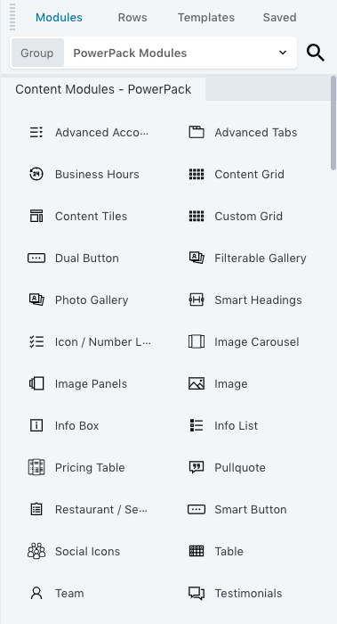Viewport: 337px width, 624px height.
Task: Click the Table grid icon
Action: (x=197, y=551)
